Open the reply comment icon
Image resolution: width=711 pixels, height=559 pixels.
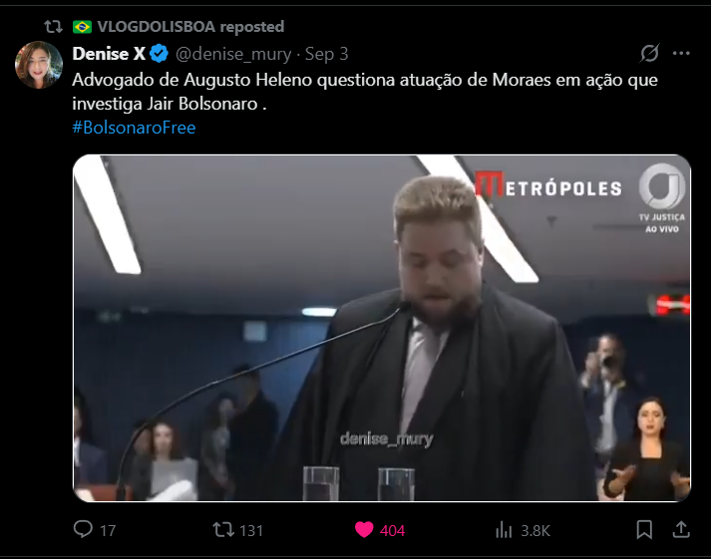tap(83, 529)
